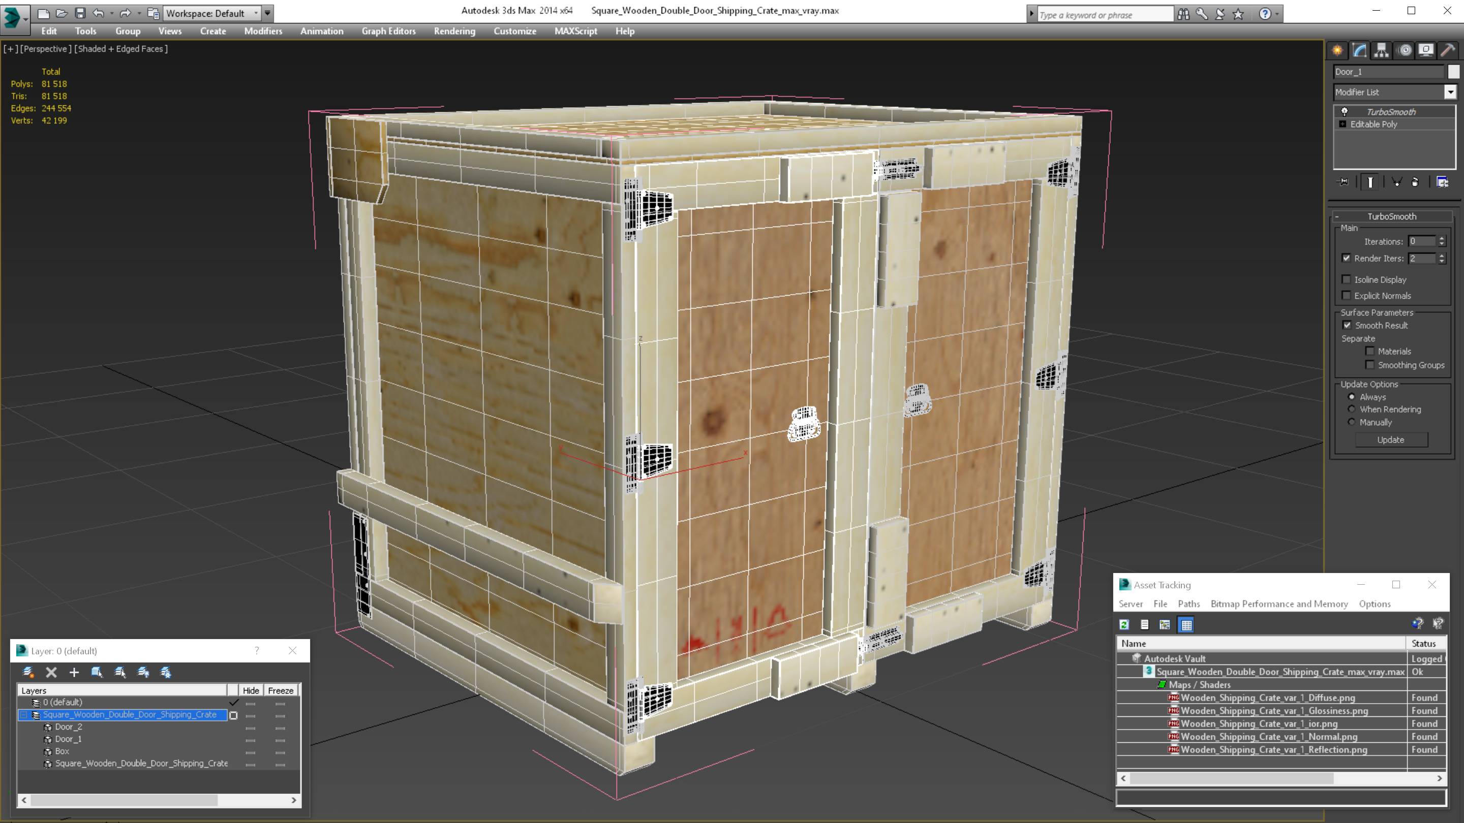The width and height of the screenshot is (1464, 823).
Task: Click Remove Modifier From Stack trash icon
Action: tap(1415, 182)
